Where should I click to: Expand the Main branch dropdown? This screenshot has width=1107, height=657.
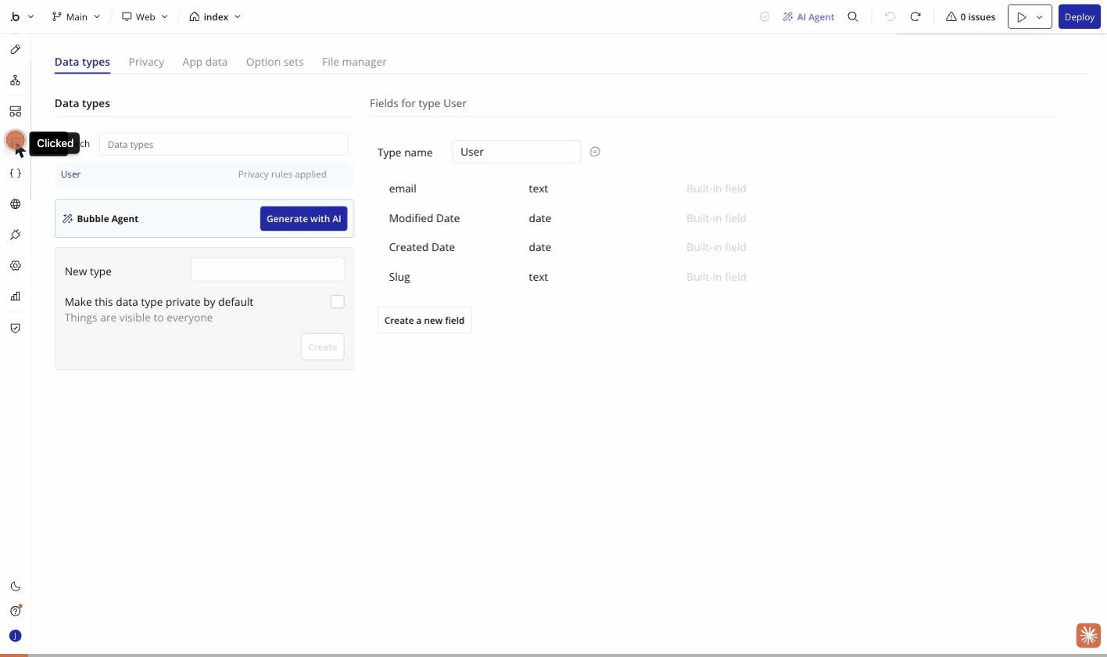[x=76, y=16]
